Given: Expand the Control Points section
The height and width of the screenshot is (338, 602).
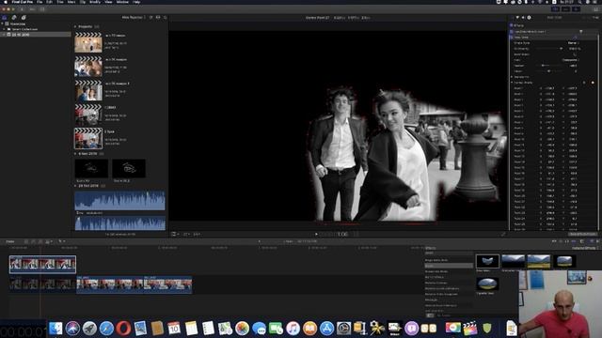Looking at the screenshot, I should tap(512, 83).
